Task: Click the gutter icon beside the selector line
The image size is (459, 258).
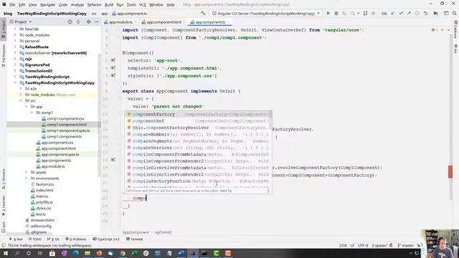Action: click(113, 60)
